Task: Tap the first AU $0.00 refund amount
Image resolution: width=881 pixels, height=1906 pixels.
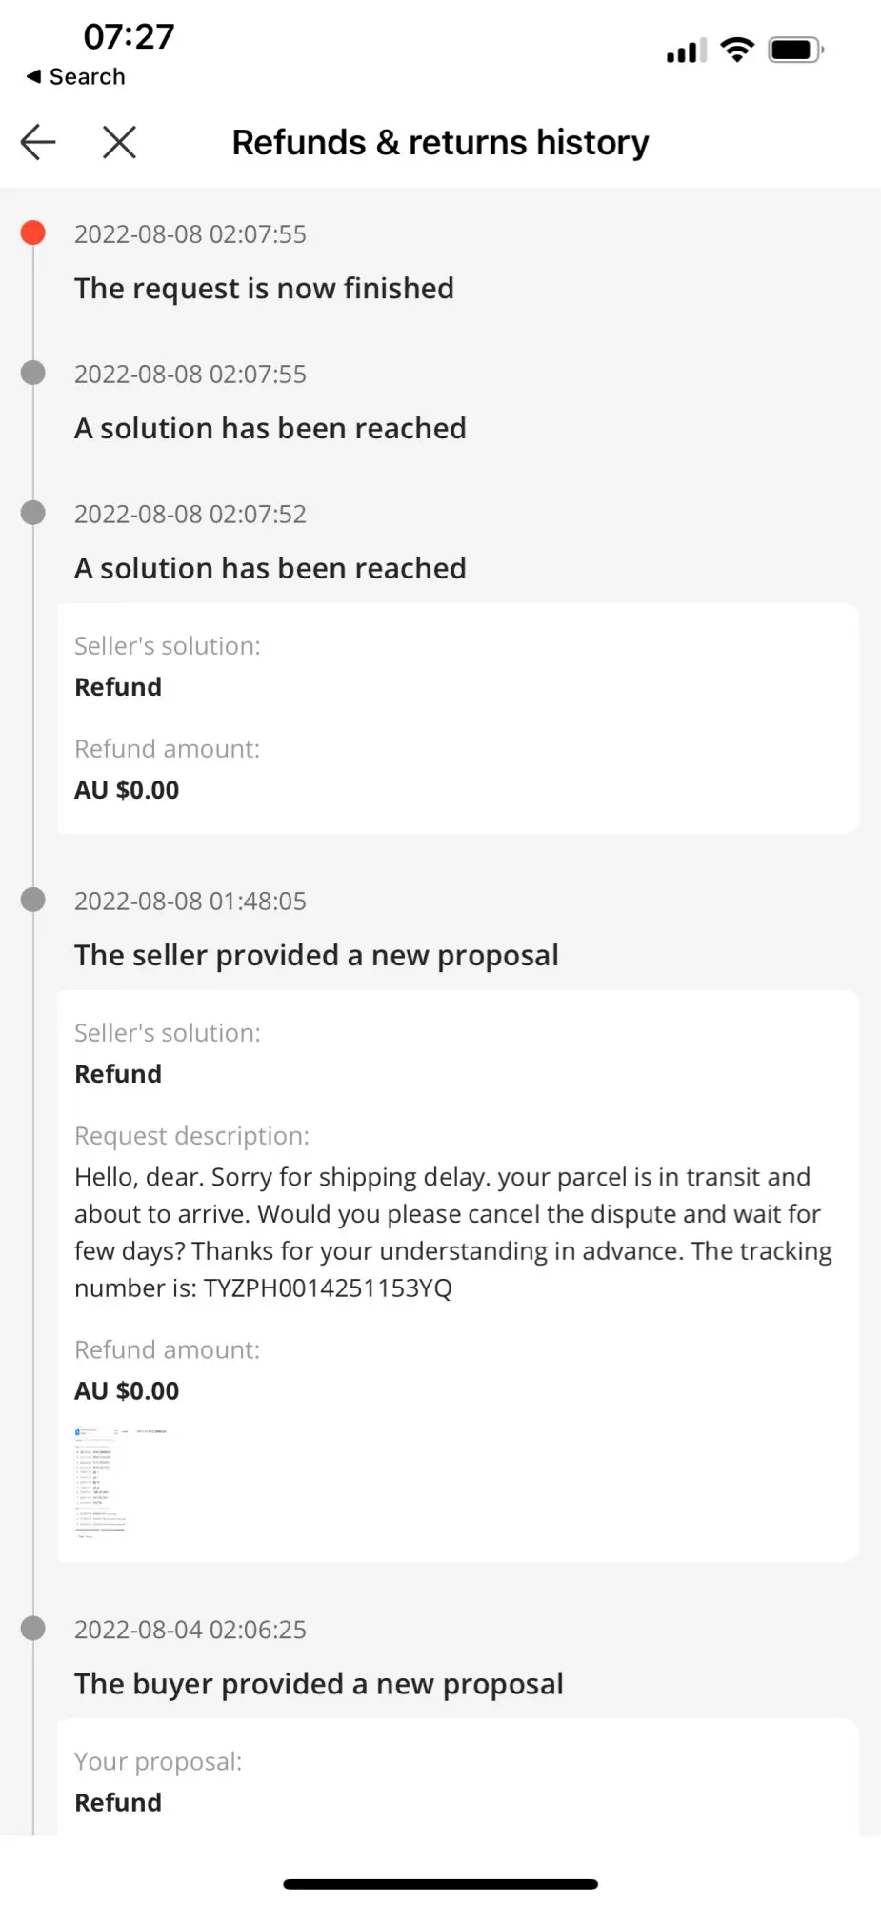Action: click(x=127, y=790)
